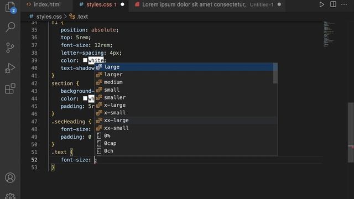
Task: Click 'top: 5rem;' on line 36
Action: coord(76,38)
